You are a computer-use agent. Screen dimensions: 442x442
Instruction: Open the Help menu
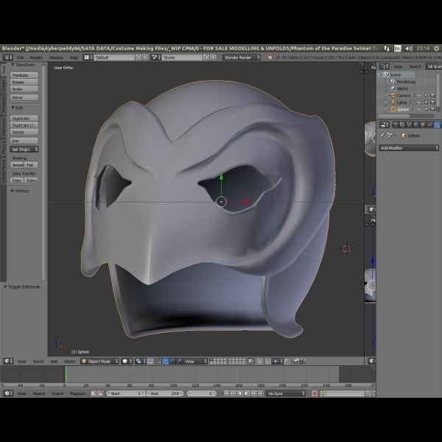pos(74,57)
